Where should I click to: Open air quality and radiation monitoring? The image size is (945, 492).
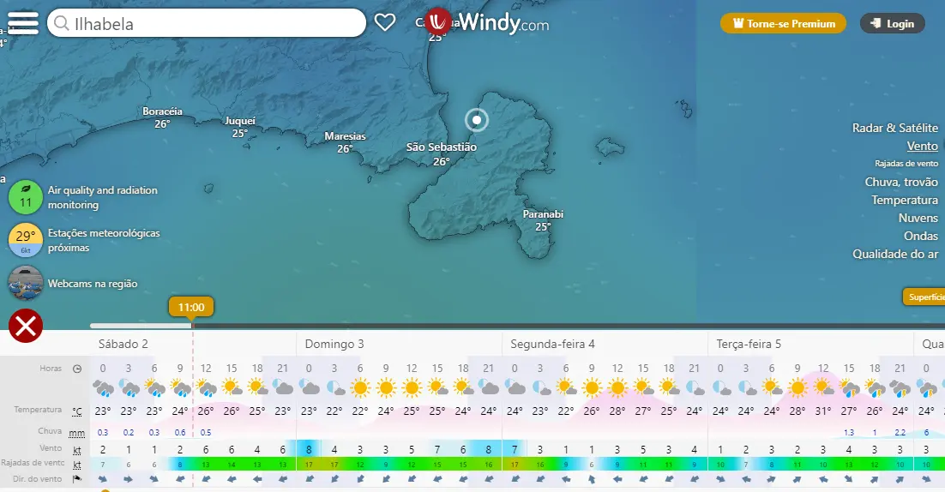tap(26, 198)
